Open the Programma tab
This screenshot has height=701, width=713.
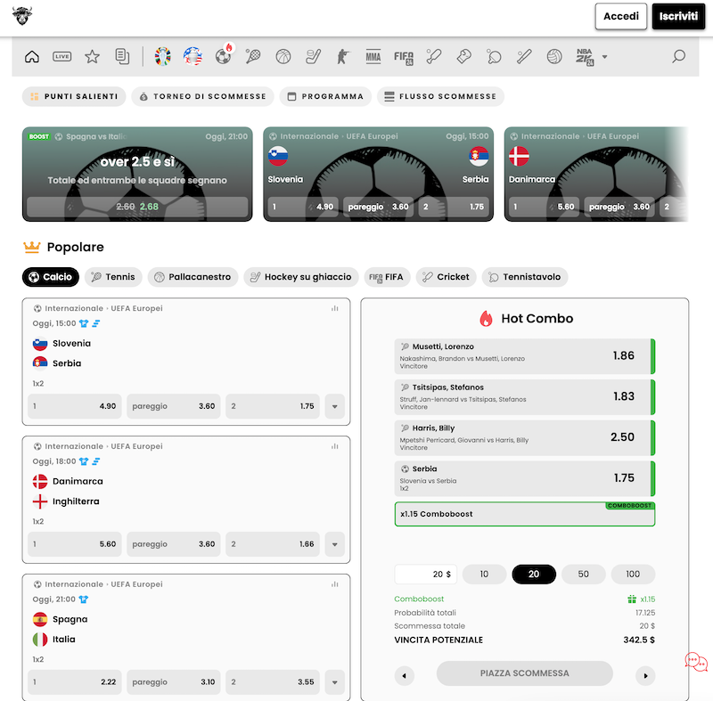coord(324,96)
